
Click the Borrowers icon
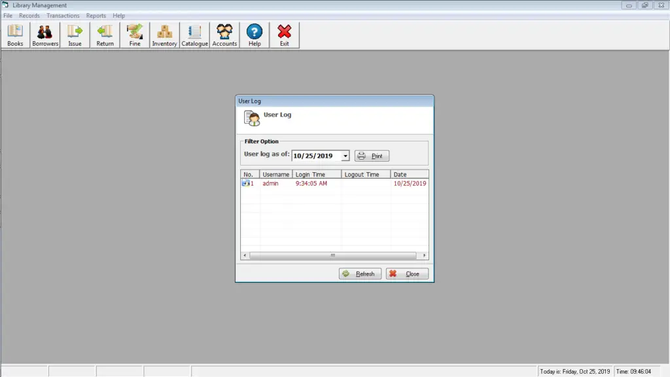44,34
